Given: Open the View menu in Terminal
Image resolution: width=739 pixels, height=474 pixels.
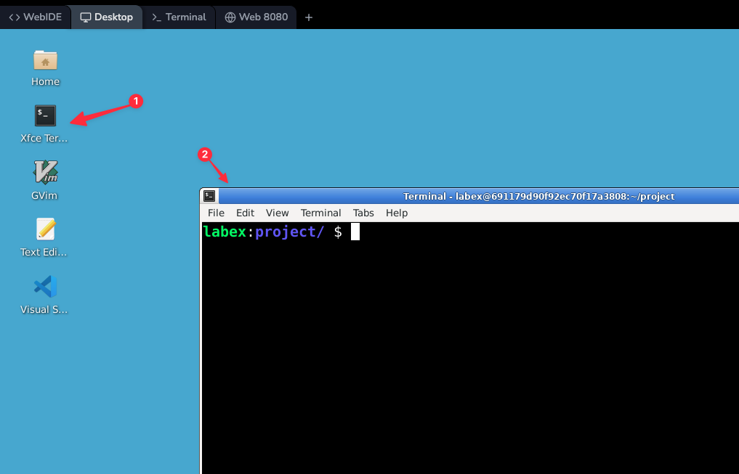Looking at the screenshot, I should [277, 213].
